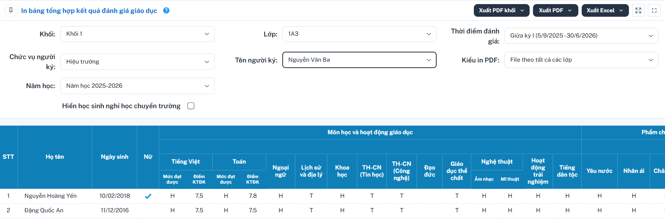Click the Xuất PDF button
665x219 pixels.
pos(556,10)
